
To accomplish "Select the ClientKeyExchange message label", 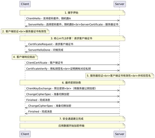I will (x=61, y=88).
